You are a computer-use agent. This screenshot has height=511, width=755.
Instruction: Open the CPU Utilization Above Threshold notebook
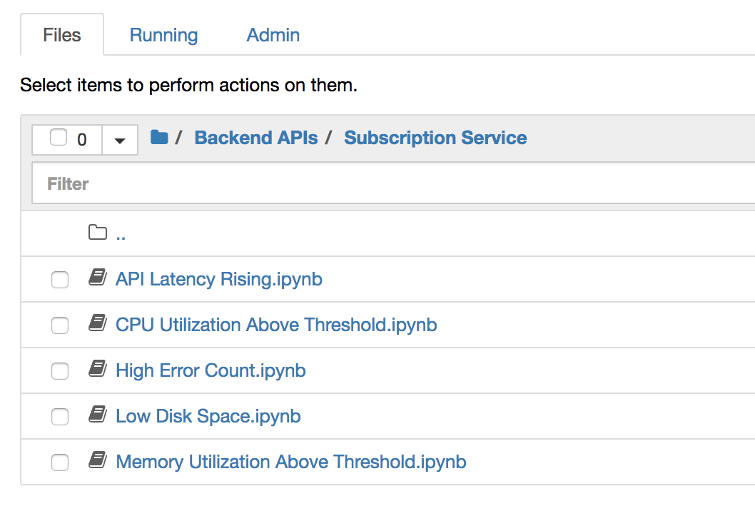(x=276, y=325)
